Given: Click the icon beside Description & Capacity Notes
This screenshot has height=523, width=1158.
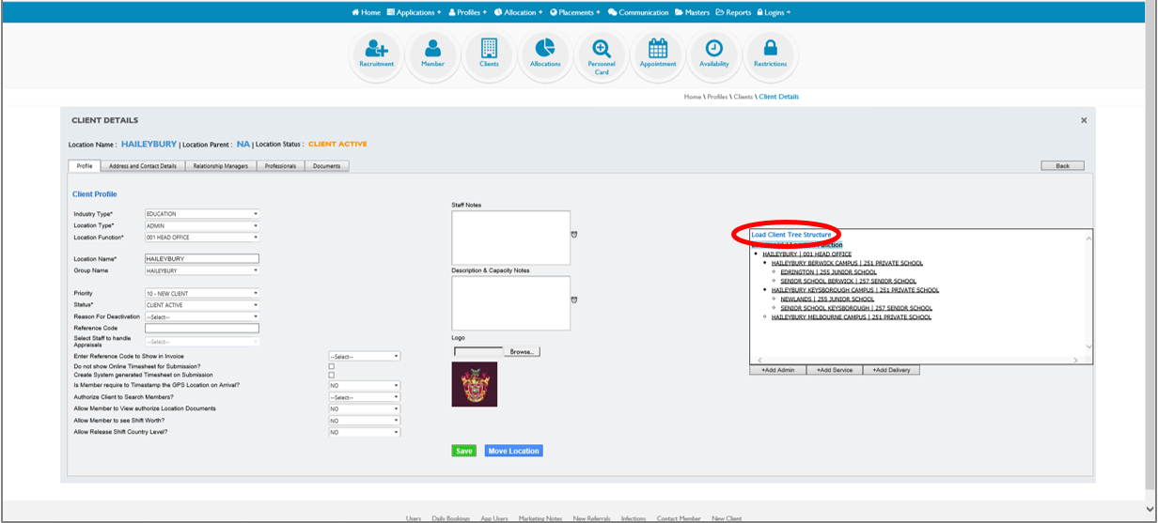Looking at the screenshot, I should pyautogui.click(x=574, y=300).
